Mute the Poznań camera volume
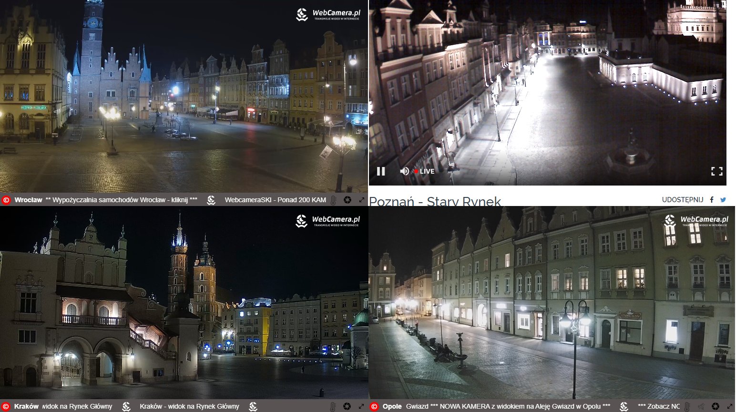Viewport: 736px width, 412px height. (x=404, y=171)
